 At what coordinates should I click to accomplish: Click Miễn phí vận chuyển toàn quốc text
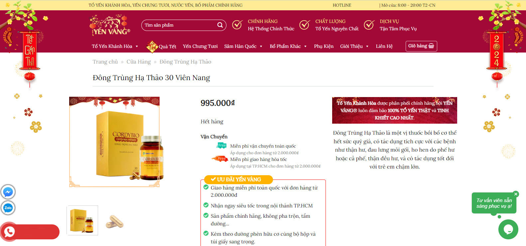tap(263, 146)
